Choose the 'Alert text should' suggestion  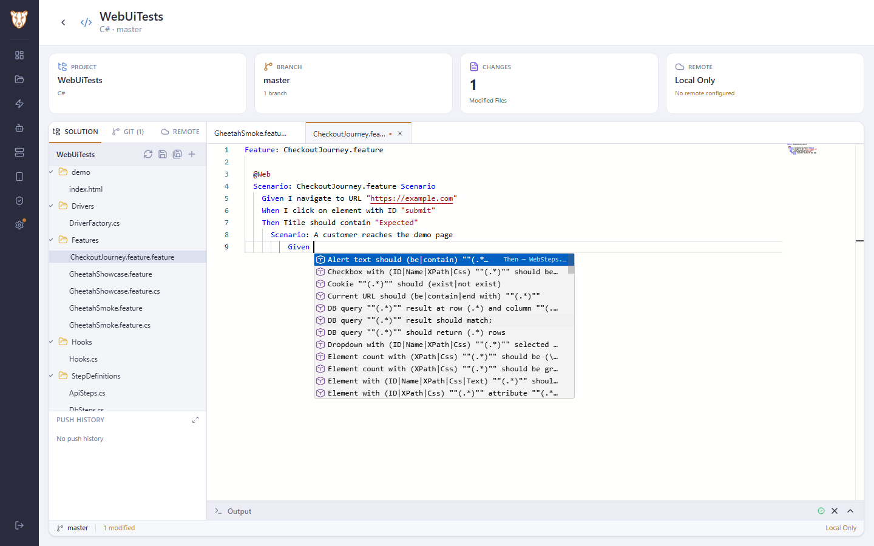coord(441,260)
